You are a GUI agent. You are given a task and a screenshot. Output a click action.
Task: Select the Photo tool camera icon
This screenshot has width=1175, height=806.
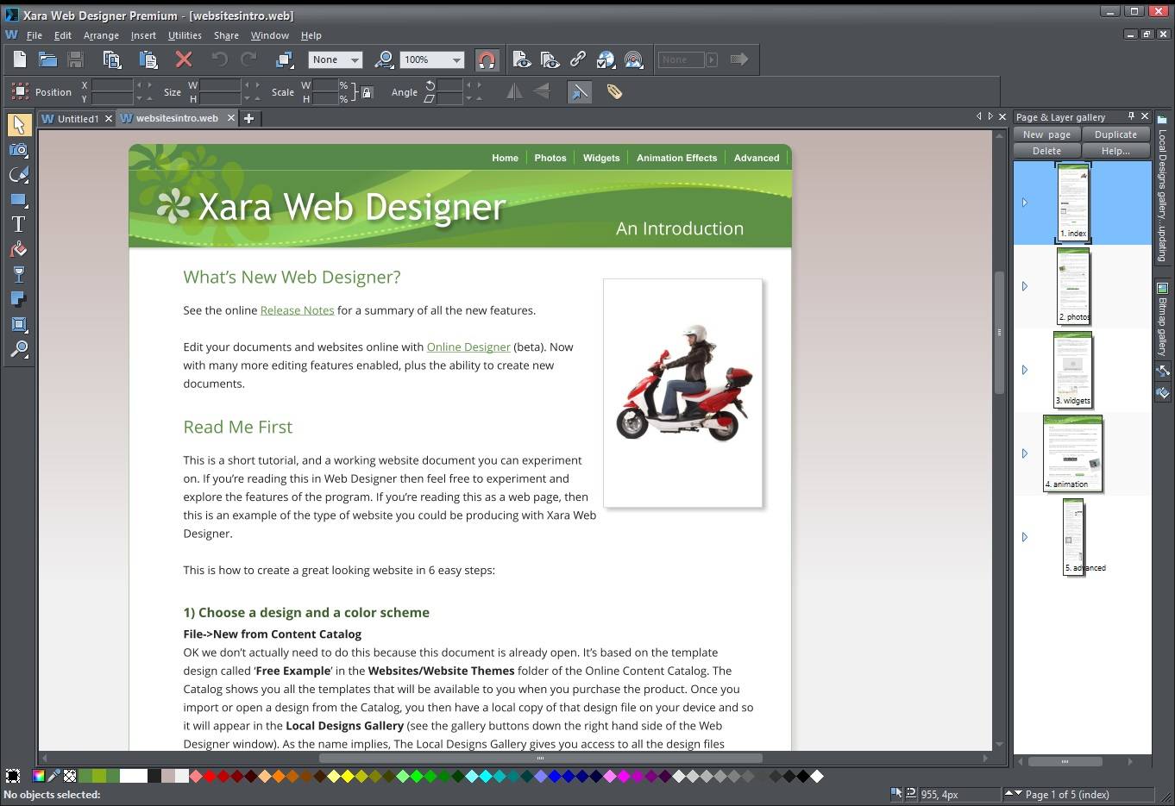click(18, 150)
